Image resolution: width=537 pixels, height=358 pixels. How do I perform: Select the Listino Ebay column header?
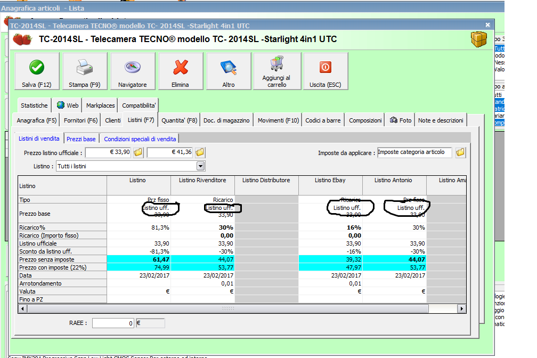coord(330,185)
